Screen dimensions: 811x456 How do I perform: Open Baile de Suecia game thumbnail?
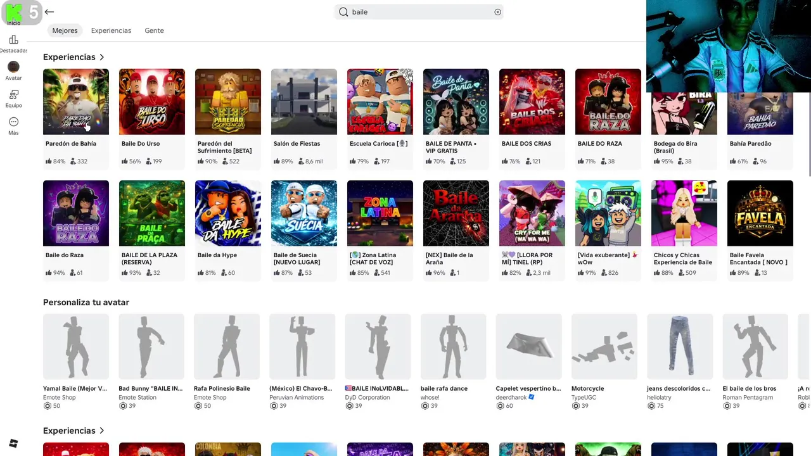pyautogui.click(x=304, y=213)
